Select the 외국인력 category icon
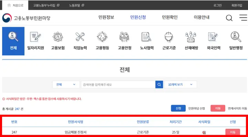The width and height of the screenshot is (248, 137). pos(214,41)
